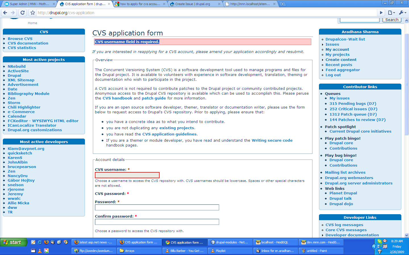The height and width of the screenshot is (255, 409).
Task: Switch to localhost - HeidiSQL taskbar window
Action: point(275,242)
